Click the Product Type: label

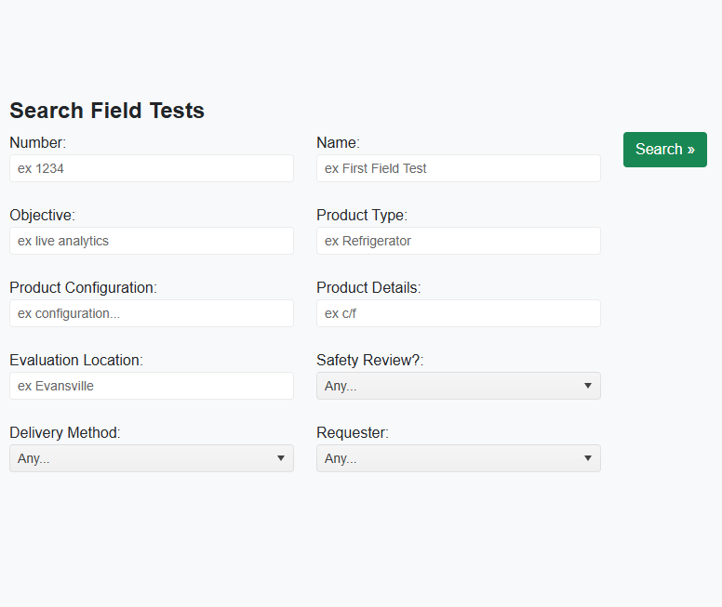coord(362,216)
